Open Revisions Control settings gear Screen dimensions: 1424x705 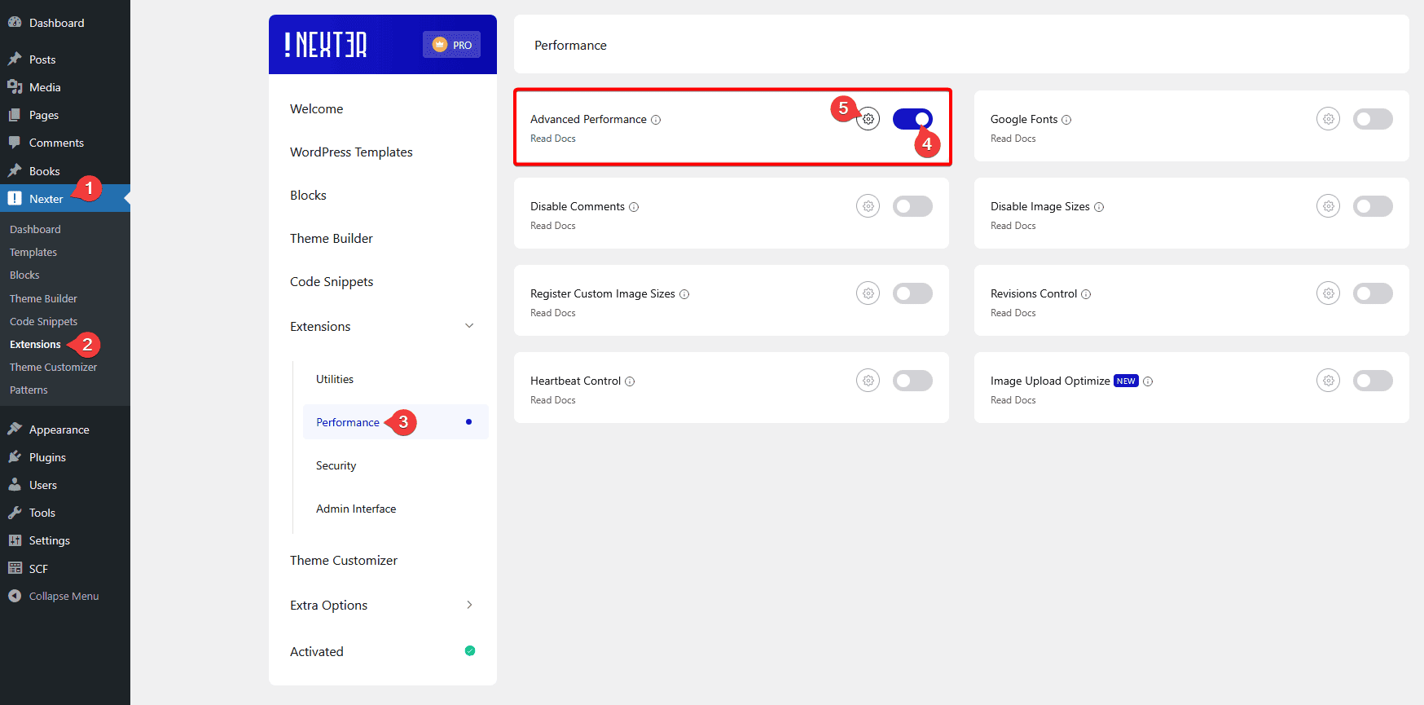click(1329, 293)
